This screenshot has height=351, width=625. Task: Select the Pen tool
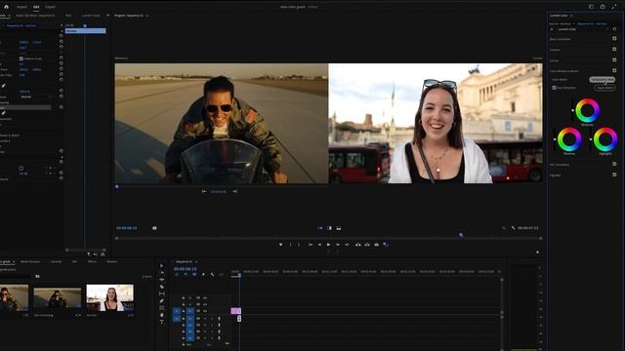161,301
